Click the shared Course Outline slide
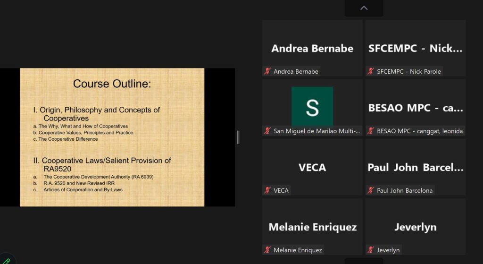 tap(112, 137)
